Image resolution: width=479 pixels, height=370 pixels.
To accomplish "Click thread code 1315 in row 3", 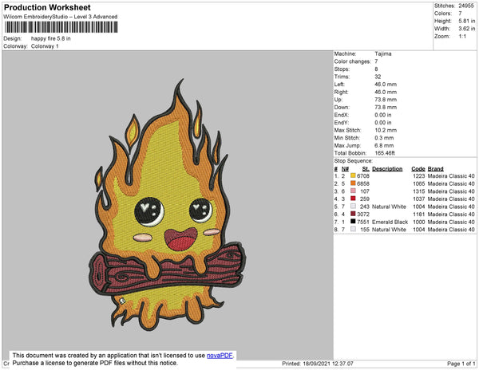I will 419,191.
